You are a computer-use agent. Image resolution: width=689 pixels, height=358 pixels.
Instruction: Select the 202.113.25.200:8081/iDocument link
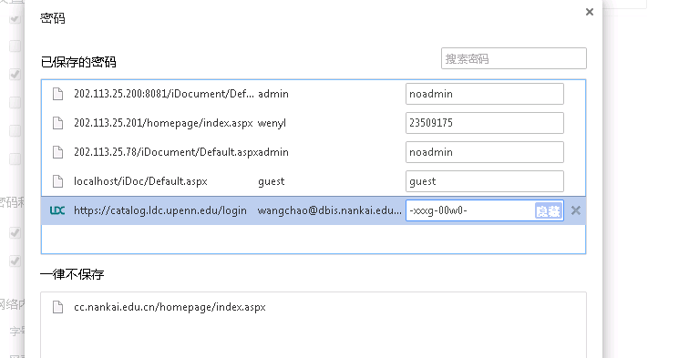163,94
